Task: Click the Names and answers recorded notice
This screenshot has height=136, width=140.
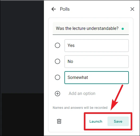Action: [80, 108]
